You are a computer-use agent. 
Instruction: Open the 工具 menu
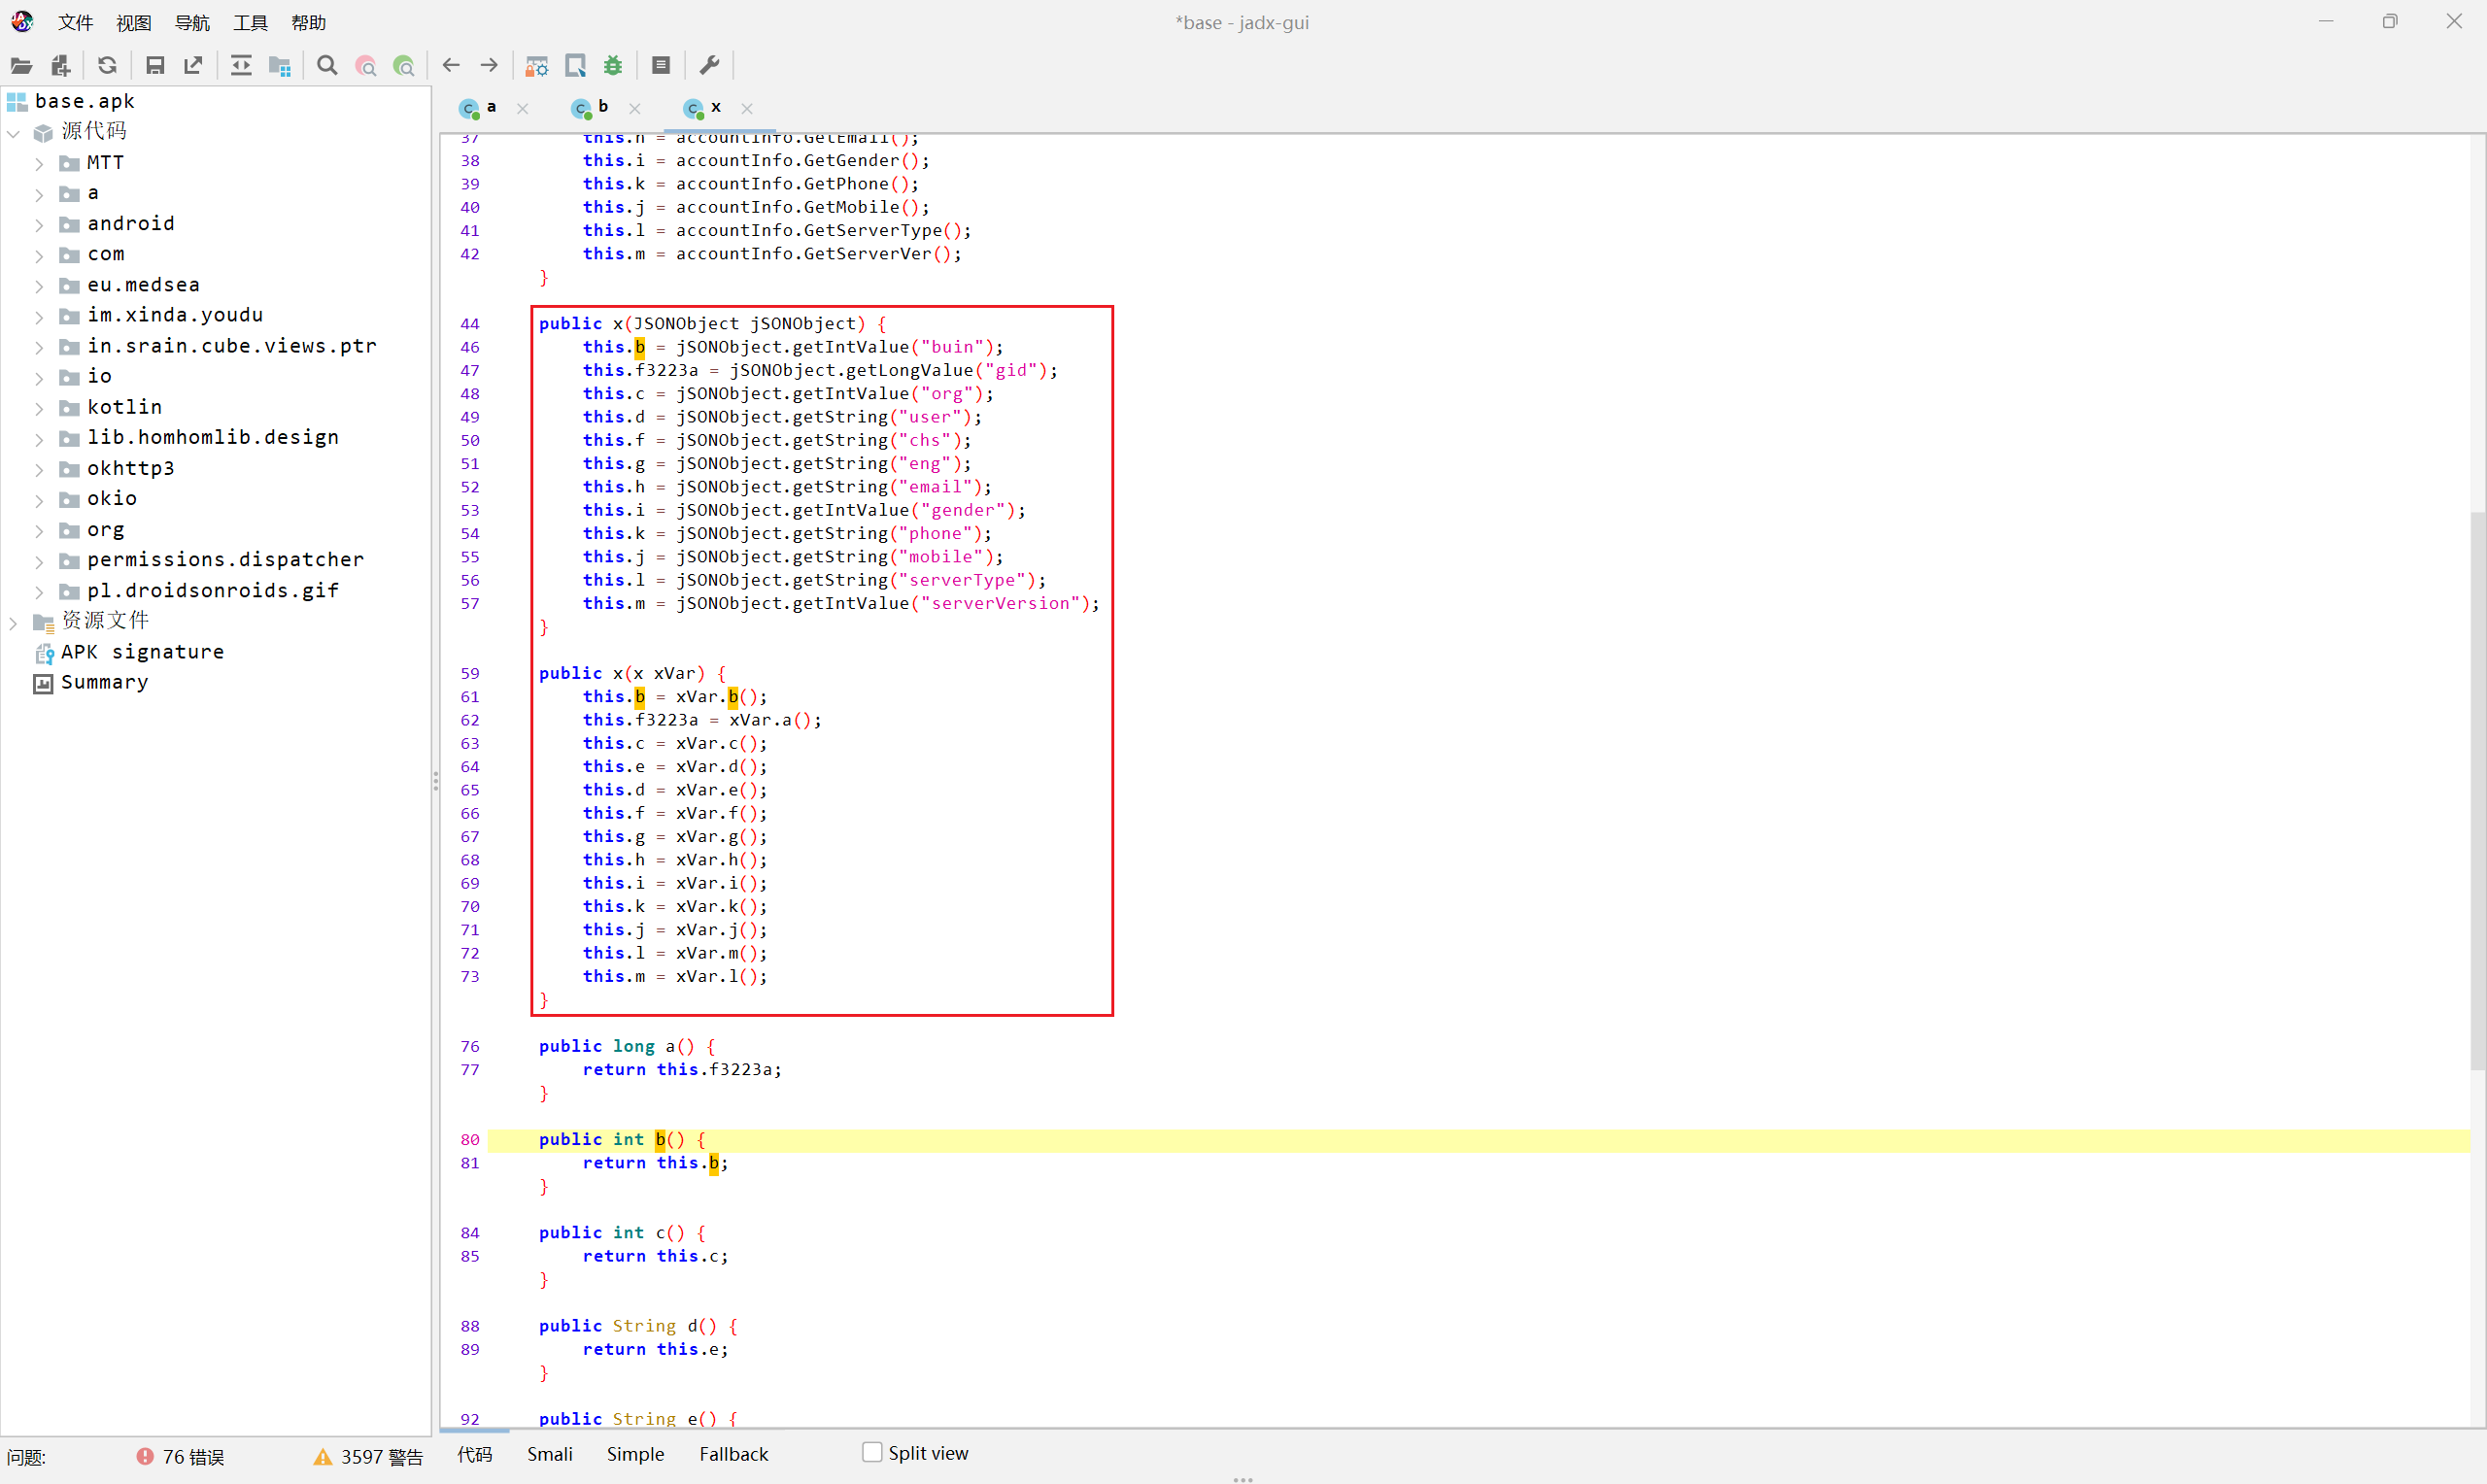[250, 22]
